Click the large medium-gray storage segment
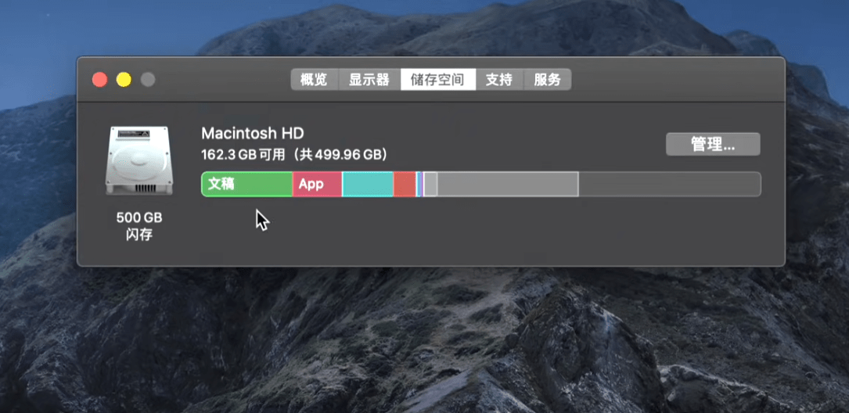The height and width of the screenshot is (413, 849). click(x=508, y=184)
